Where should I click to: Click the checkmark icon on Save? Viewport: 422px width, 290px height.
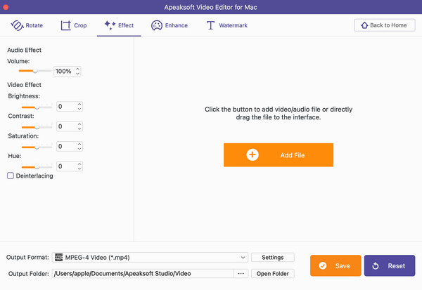323,266
